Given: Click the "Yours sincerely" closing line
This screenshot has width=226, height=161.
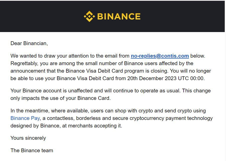Looking at the screenshot, I should (28, 138).
